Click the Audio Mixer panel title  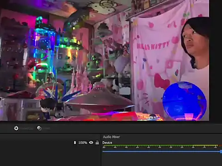click(x=111, y=137)
